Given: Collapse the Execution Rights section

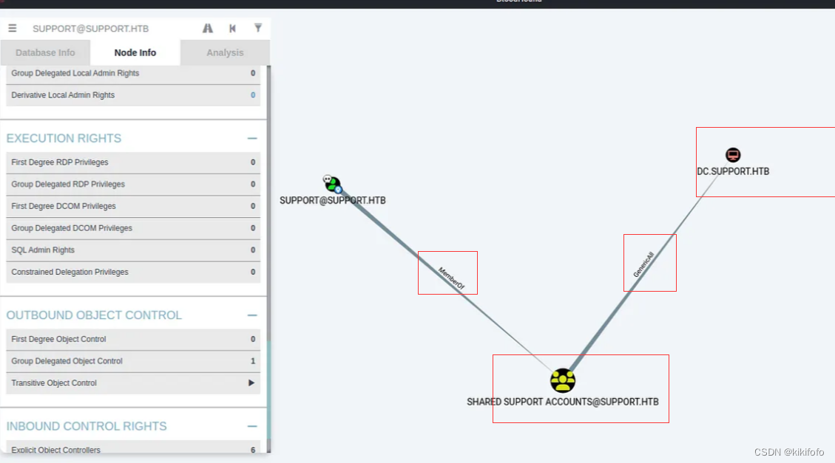Looking at the screenshot, I should pos(252,138).
